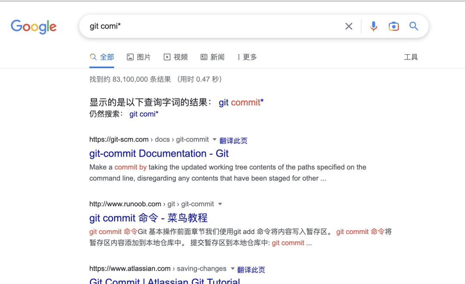Search literally with the 仍然搜索 git comi* link
The image size is (465, 284).
(144, 114)
